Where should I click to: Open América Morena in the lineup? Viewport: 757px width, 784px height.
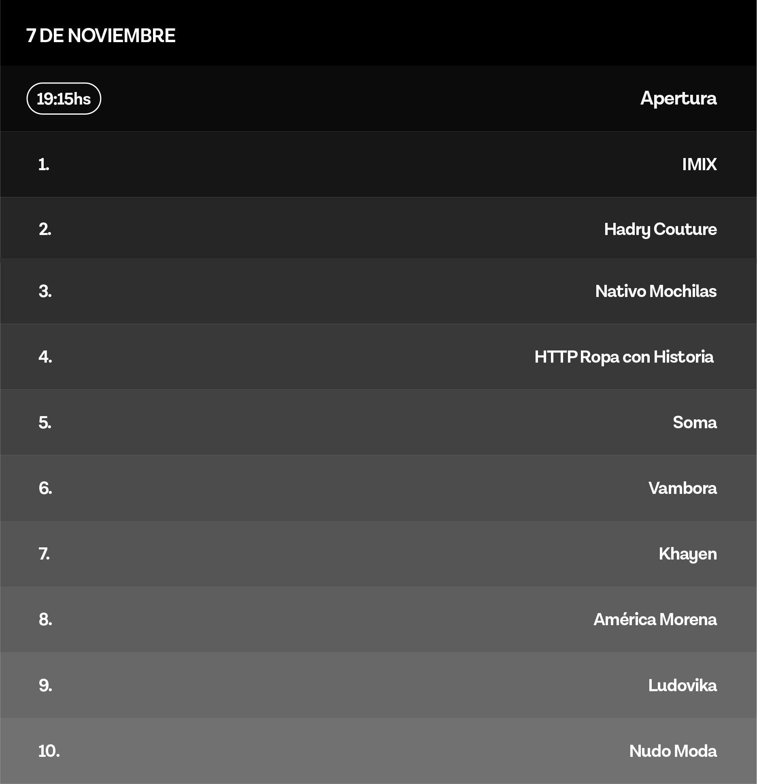click(655, 620)
